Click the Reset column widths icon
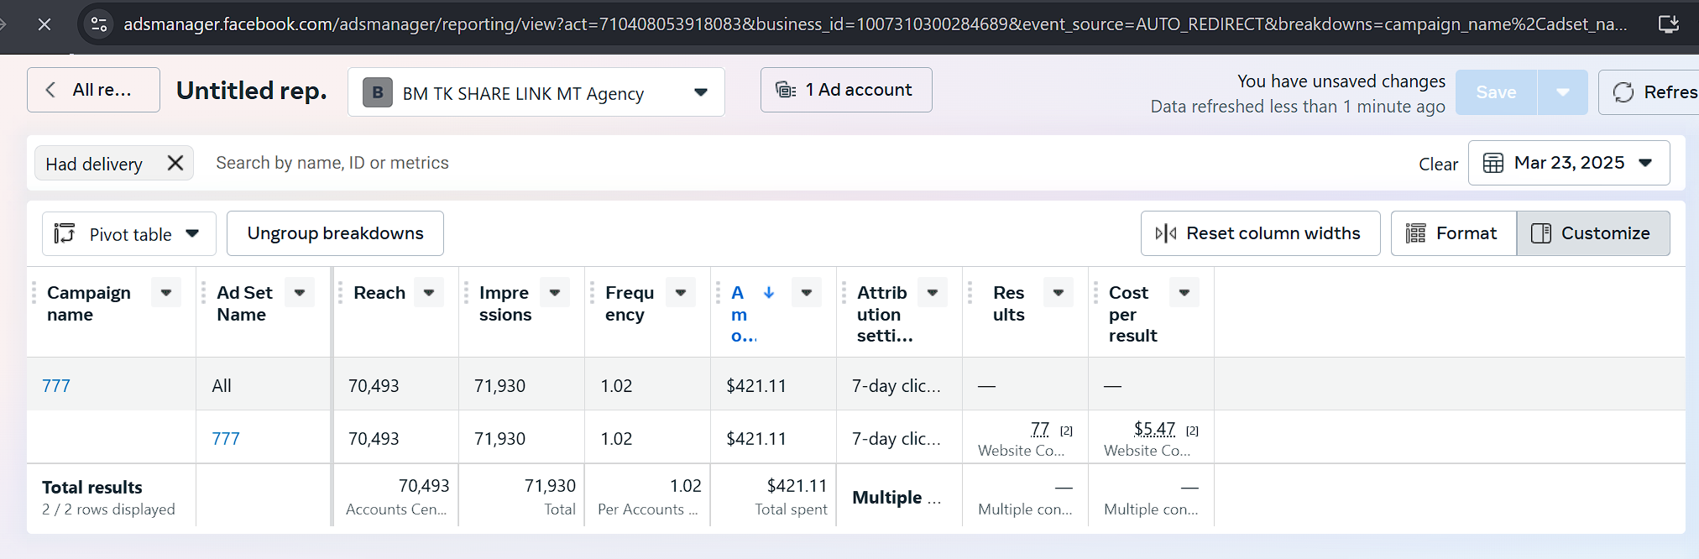1699x559 pixels. [1166, 233]
